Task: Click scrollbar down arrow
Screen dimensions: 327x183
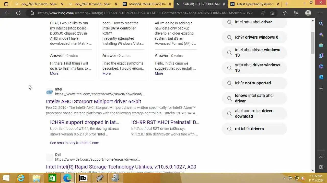Action: pos(313,171)
